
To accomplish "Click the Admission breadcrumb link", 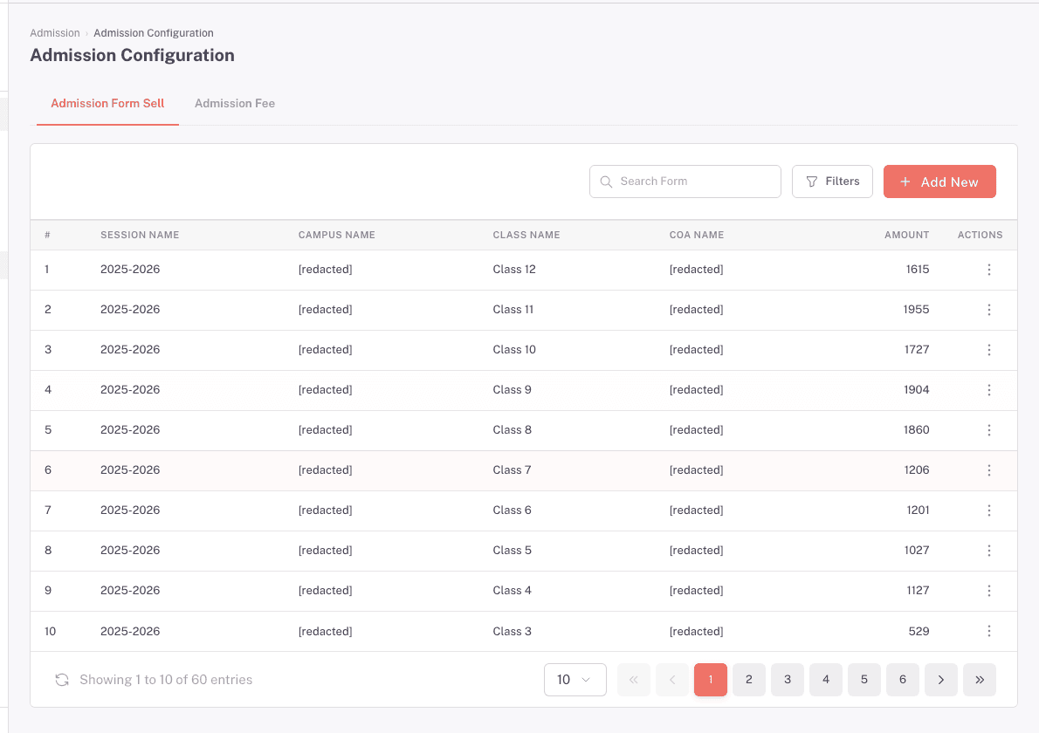I will (55, 33).
